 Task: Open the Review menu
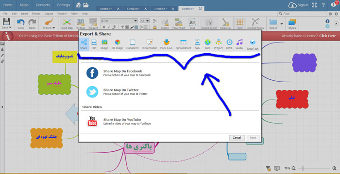62,14
